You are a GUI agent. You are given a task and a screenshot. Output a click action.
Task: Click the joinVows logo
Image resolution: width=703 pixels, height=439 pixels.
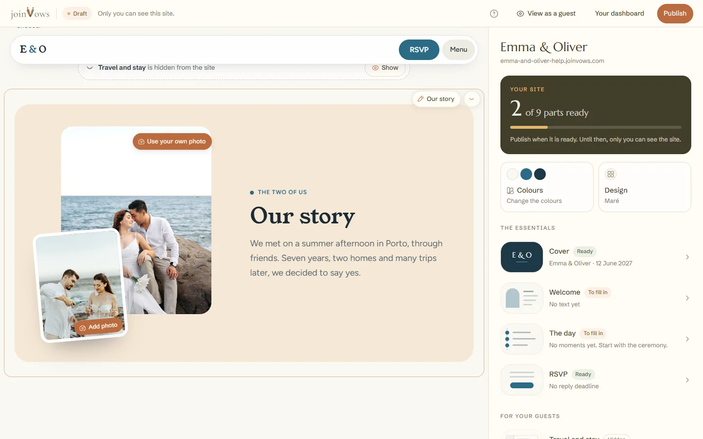click(30, 13)
